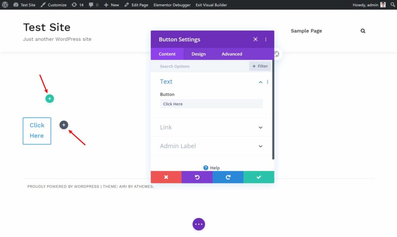Image resolution: width=397 pixels, height=237 pixels.
Task: Click the green add row plus icon
Action: click(x=50, y=99)
